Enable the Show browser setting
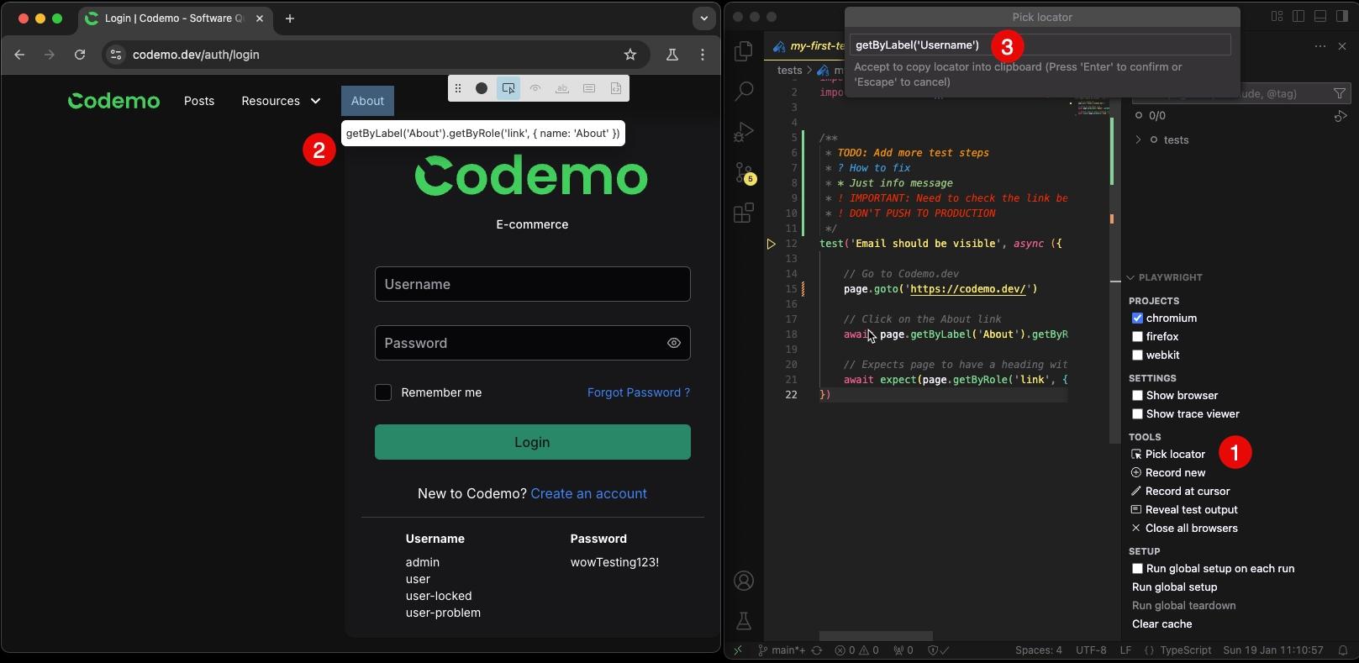1359x663 pixels. point(1137,396)
